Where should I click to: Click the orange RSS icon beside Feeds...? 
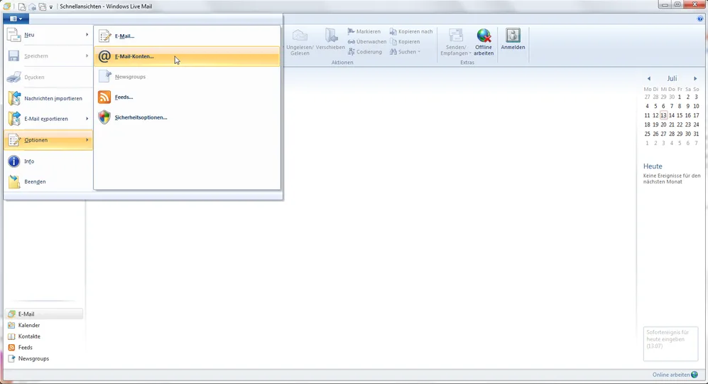(104, 97)
